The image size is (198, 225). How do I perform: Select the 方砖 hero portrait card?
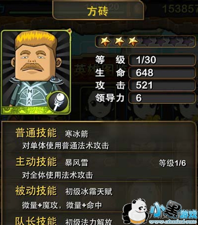36,72
